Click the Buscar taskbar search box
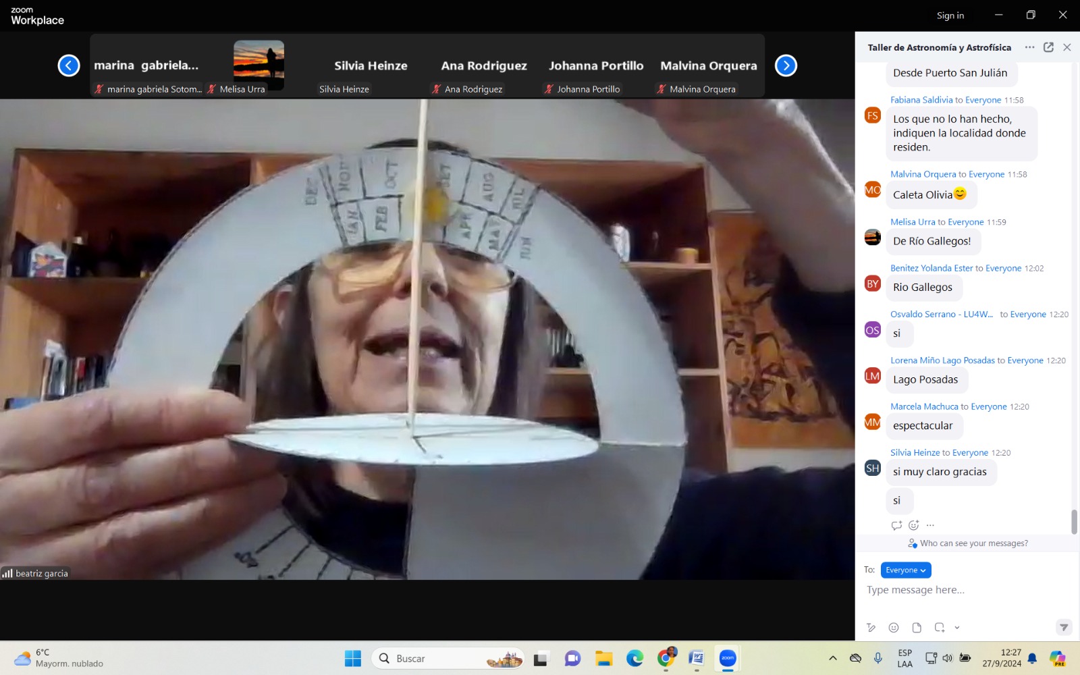This screenshot has height=675, width=1080. tap(448, 658)
